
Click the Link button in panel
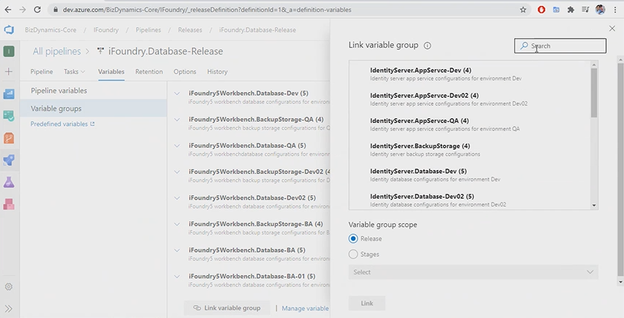pyautogui.click(x=367, y=304)
